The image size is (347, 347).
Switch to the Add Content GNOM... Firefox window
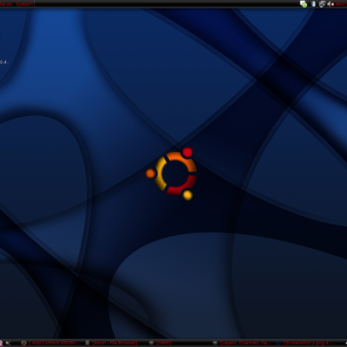pos(54,343)
